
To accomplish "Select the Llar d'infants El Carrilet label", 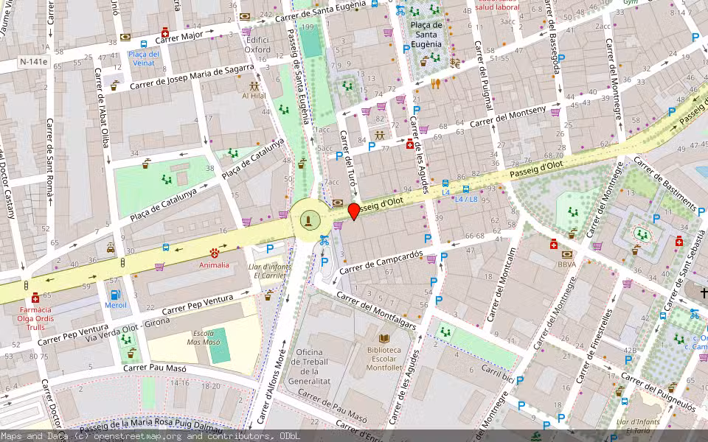I will pos(270,271).
